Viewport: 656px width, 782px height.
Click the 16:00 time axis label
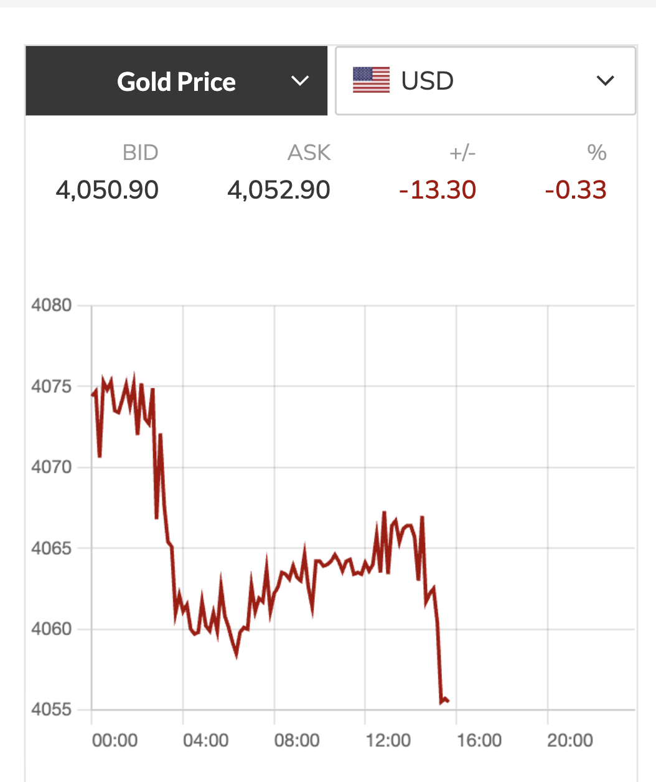(x=479, y=740)
